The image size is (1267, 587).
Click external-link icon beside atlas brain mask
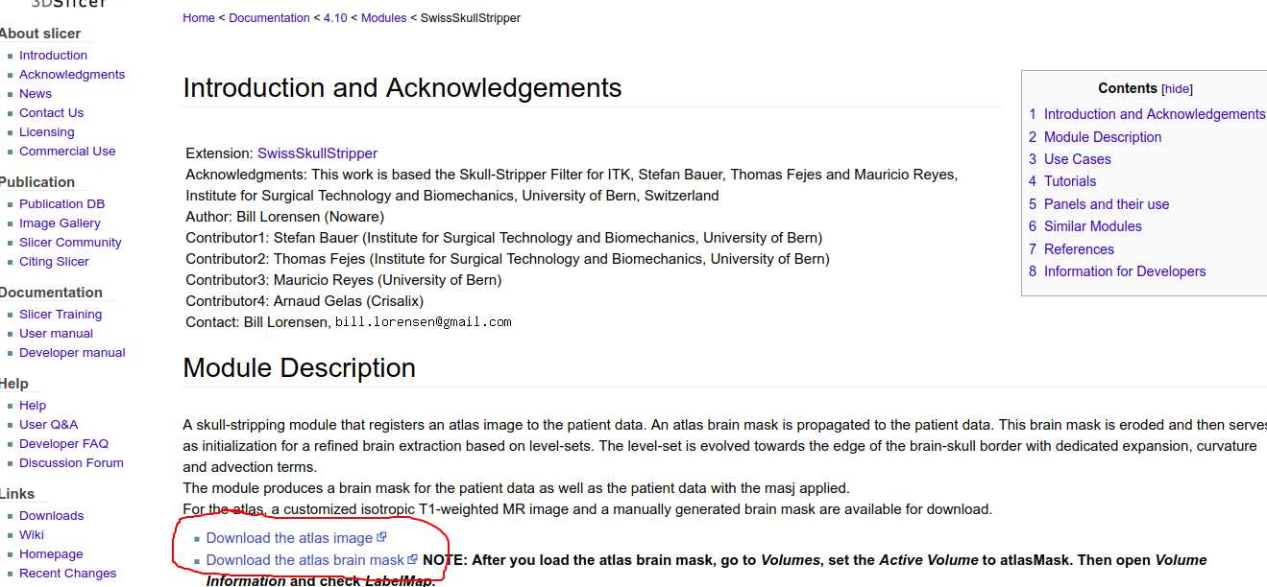(x=413, y=559)
